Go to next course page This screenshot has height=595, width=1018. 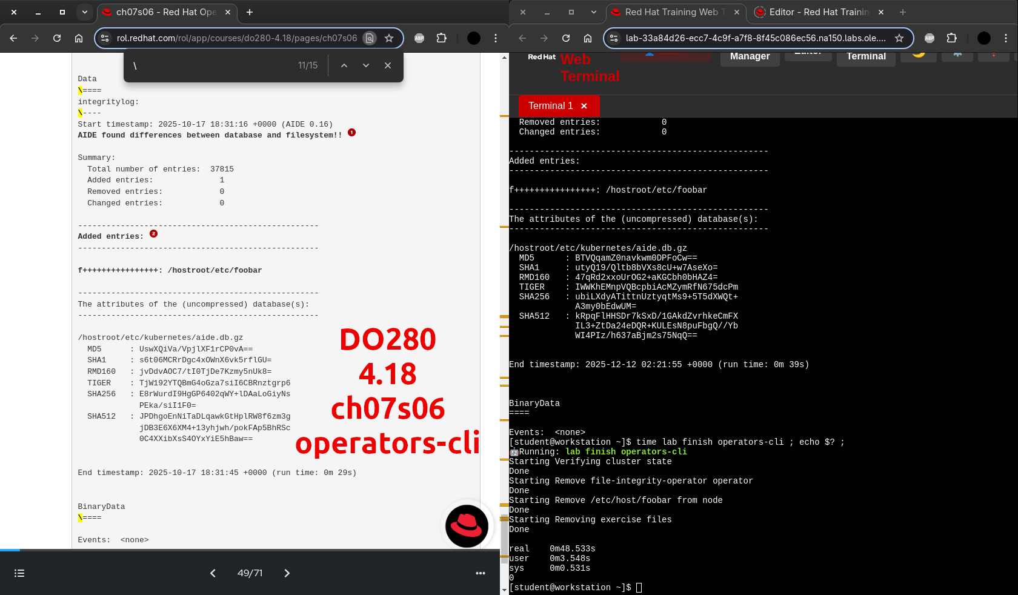coord(287,573)
